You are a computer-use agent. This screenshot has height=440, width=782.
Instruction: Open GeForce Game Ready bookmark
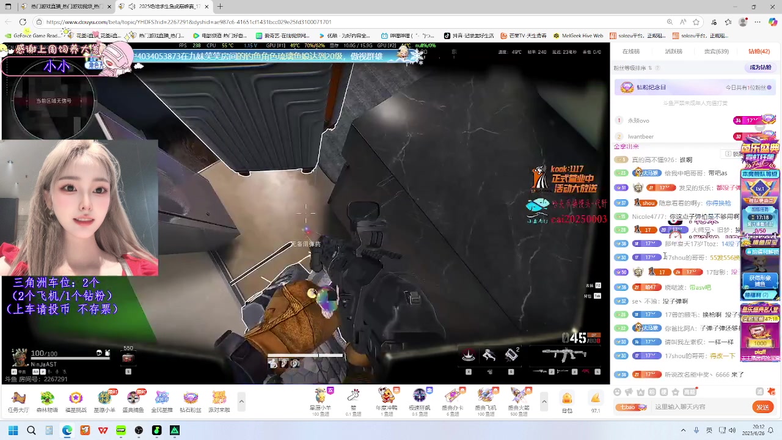pos(32,35)
